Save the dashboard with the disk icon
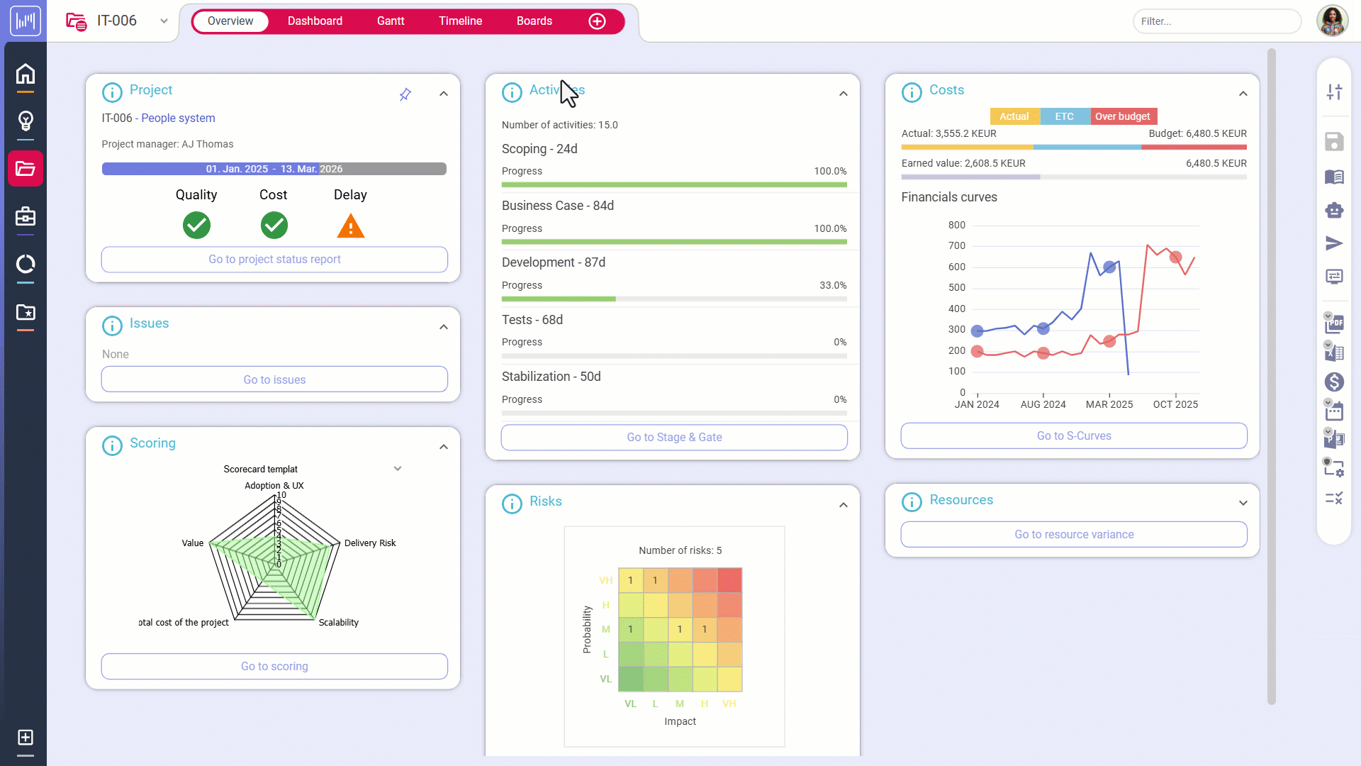1361x766 pixels. [1335, 141]
